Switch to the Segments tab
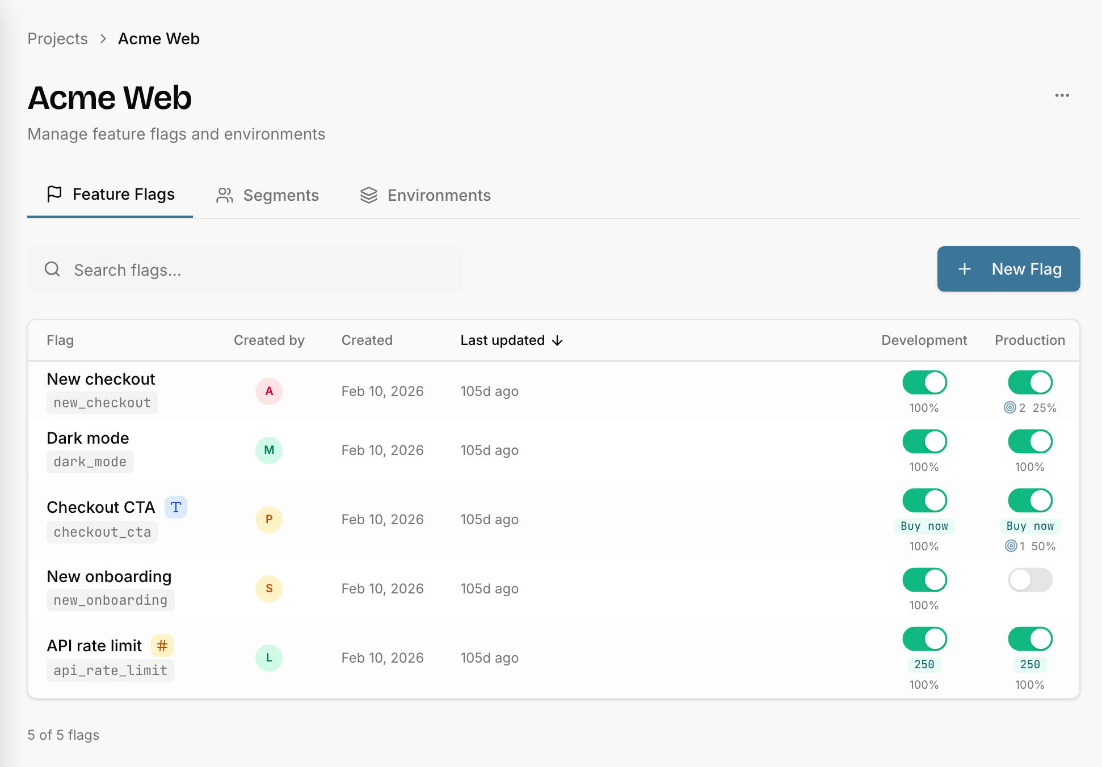 tap(267, 195)
